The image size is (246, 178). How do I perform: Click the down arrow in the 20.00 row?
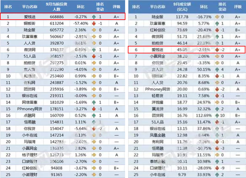point(217,89)
